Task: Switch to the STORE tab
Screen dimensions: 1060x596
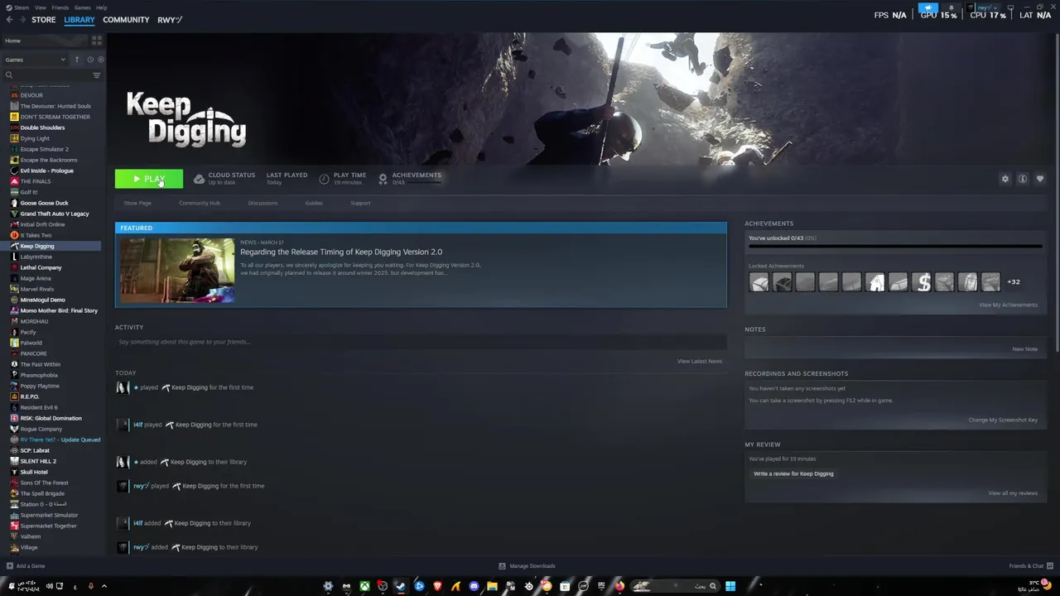Action: (x=43, y=20)
